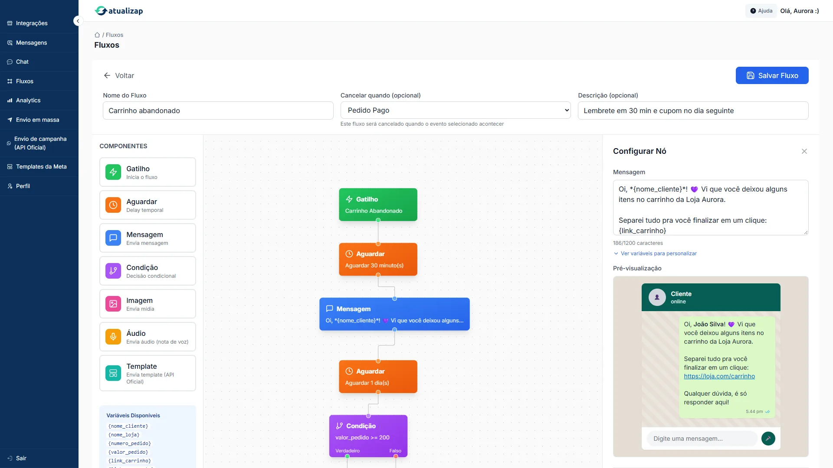Click the Cliente avatar in the preview
This screenshot has width=833, height=468.
657,297
